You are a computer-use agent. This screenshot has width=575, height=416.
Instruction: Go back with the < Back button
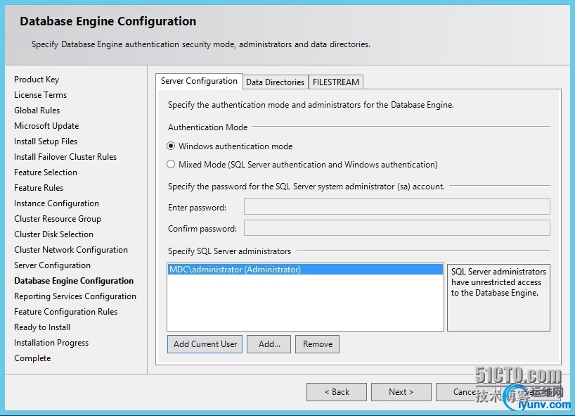337,392
